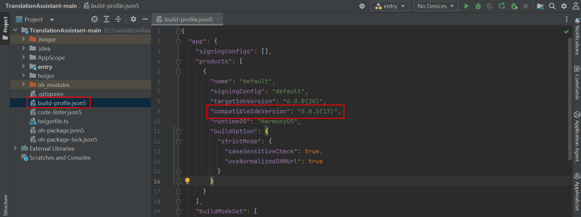This screenshot has width=581, height=217.
Task: Run the entry module with green play button
Action: point(466,6)
